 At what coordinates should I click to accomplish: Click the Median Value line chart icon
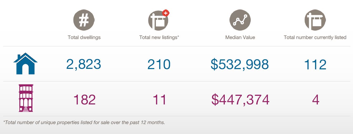(x=240, y=20)
